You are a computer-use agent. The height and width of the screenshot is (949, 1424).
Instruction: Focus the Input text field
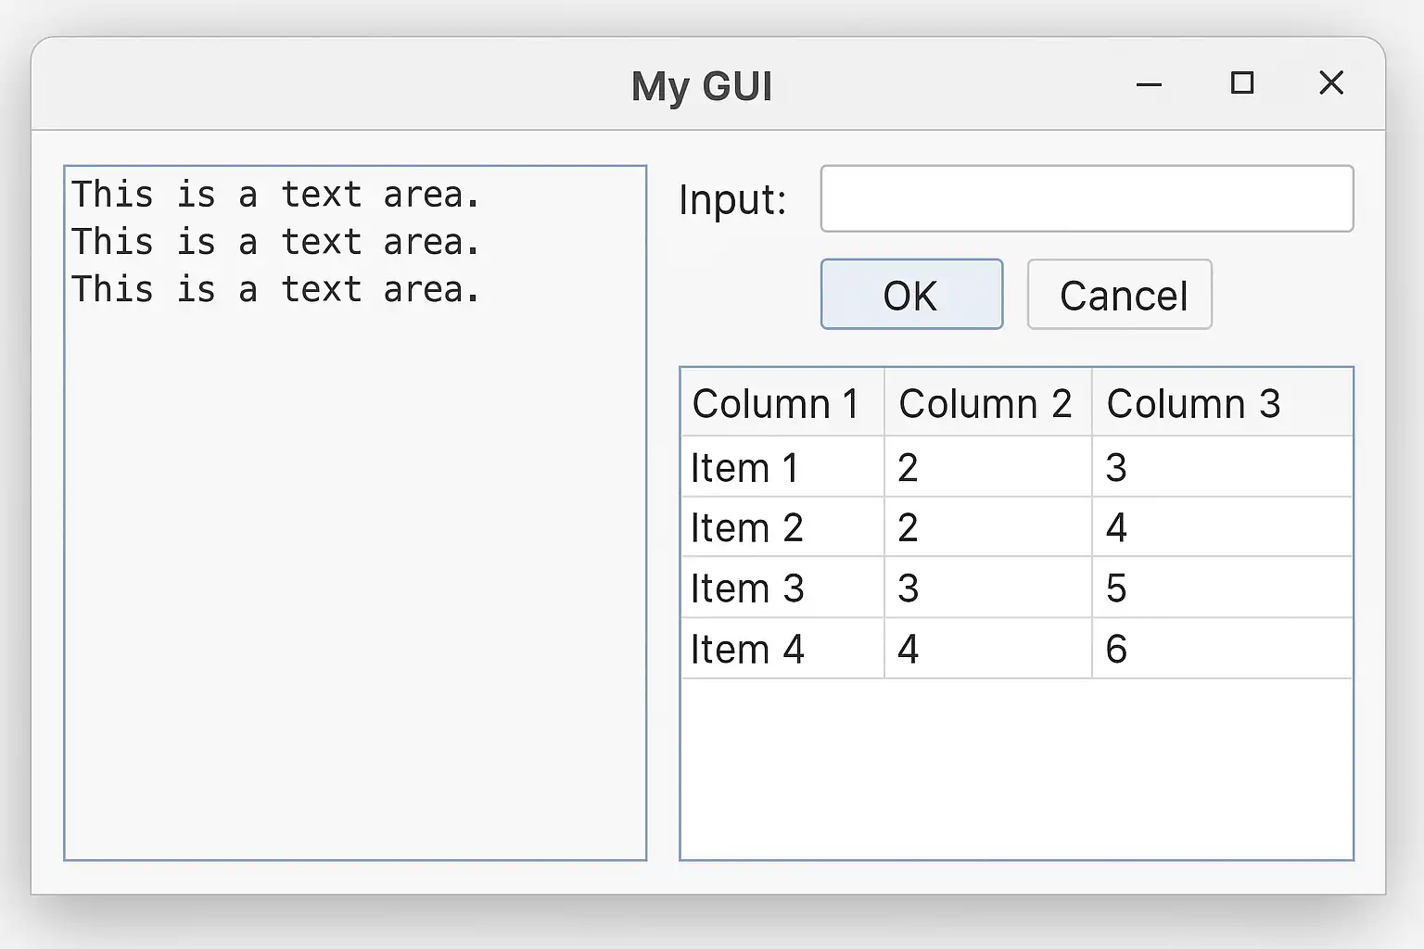click(1087, 198)
